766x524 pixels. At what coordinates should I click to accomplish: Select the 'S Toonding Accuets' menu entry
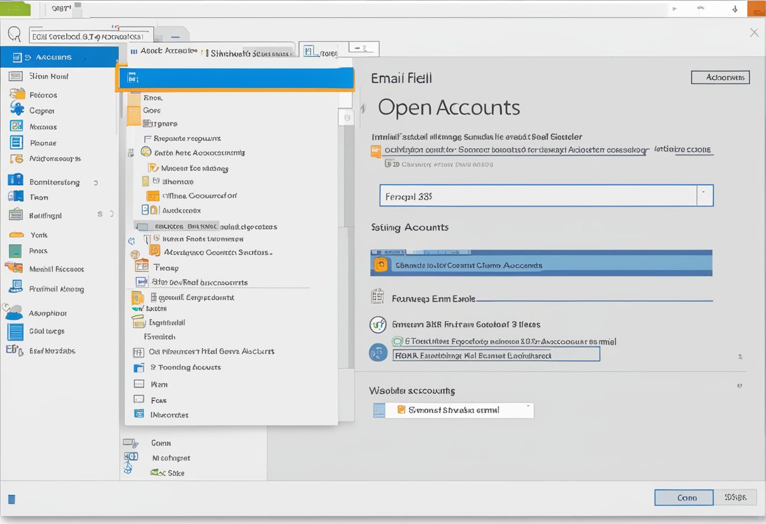point(185,367)
